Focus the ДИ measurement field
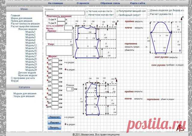Screen dimensions: 192x136 pyautogui.click(x=55, y=73)
